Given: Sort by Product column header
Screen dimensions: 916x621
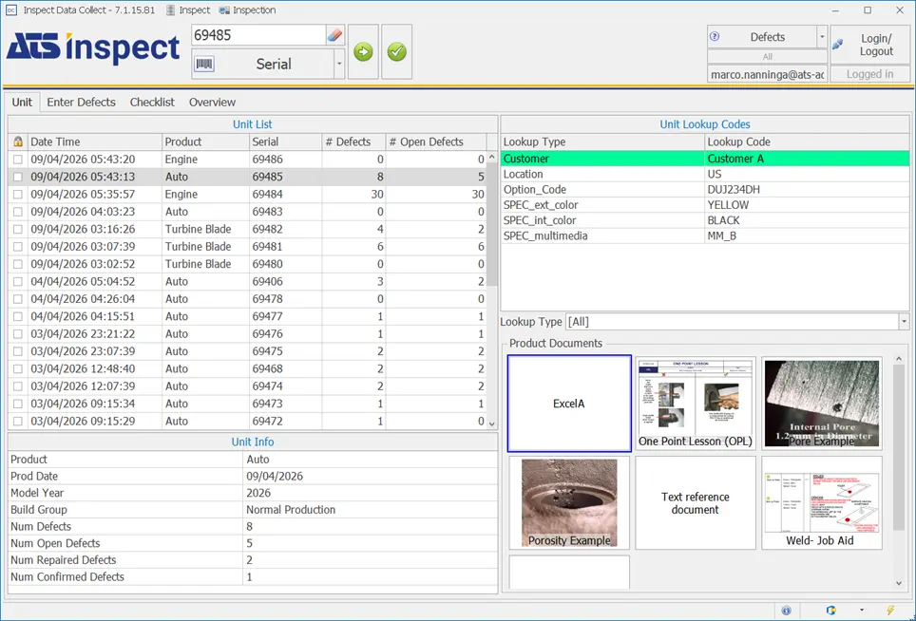Looking at the screenshot, I should 205,141.
